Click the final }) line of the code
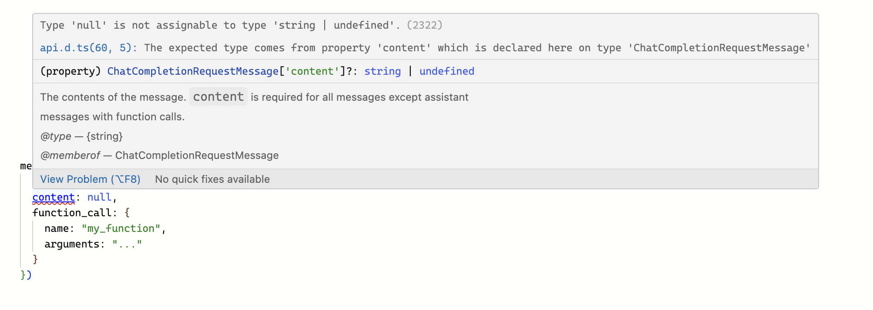 pos(26,274)
